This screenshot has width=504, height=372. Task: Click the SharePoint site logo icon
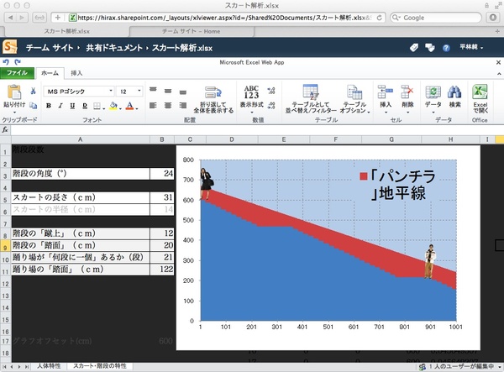10,49
